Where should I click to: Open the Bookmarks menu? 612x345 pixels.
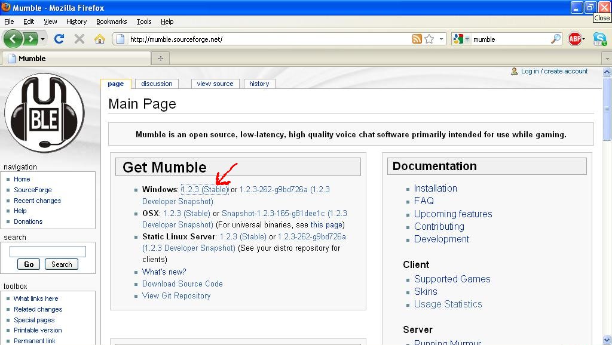pos(112,21)
